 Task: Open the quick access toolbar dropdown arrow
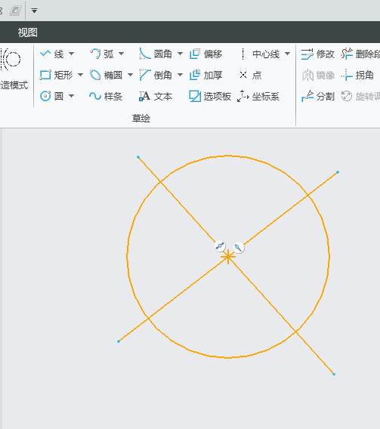coord(34,11)
